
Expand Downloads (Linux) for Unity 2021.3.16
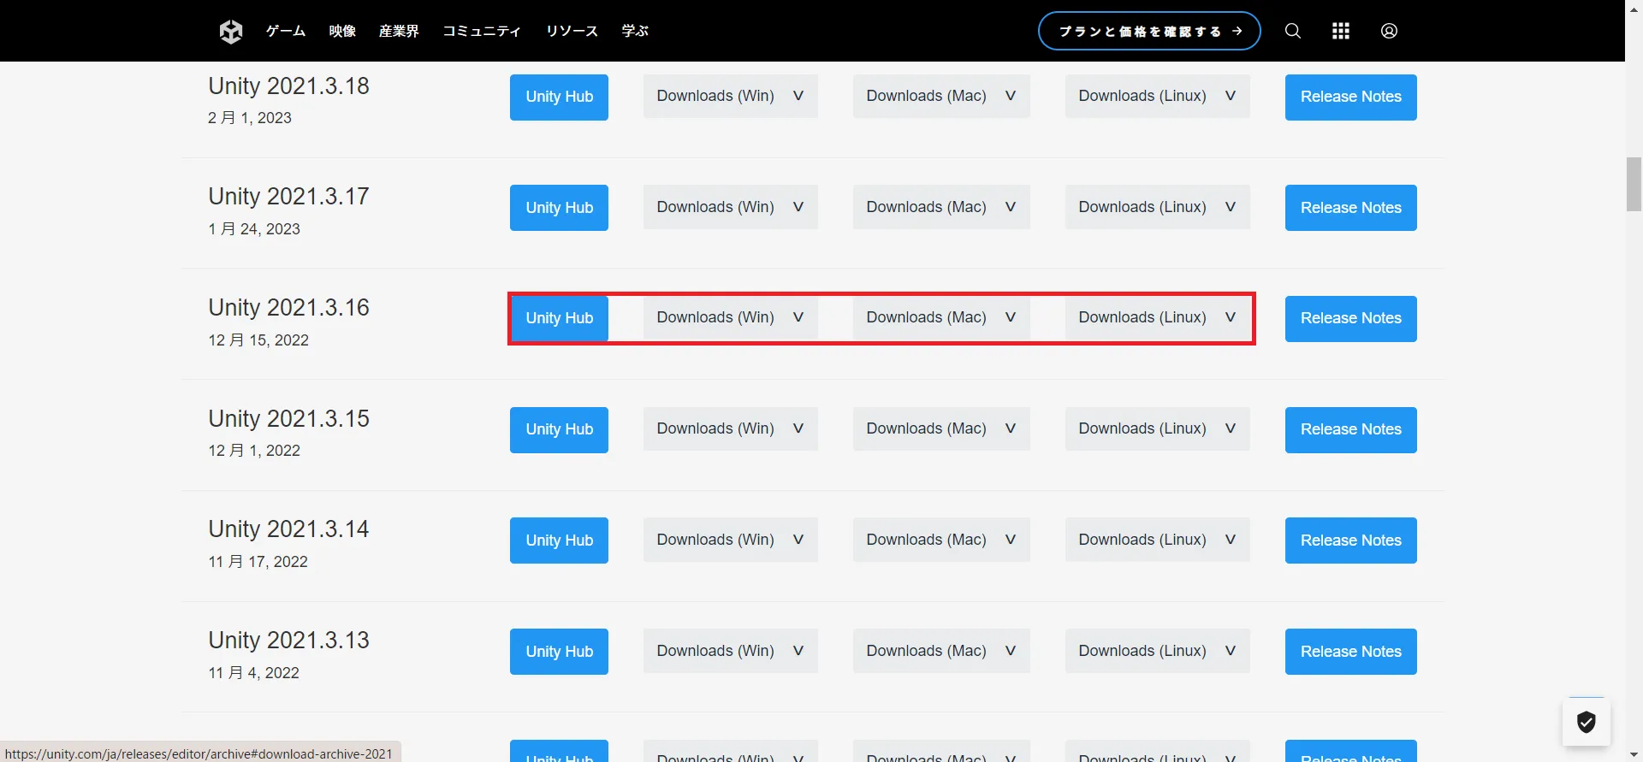click(x=1157, y=317)
